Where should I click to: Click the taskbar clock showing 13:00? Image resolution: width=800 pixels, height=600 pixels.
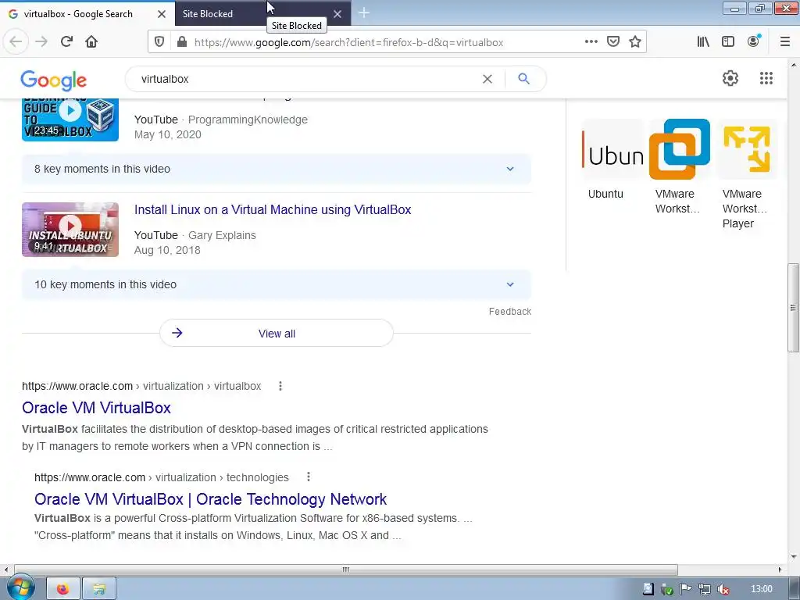coord(761,589)
